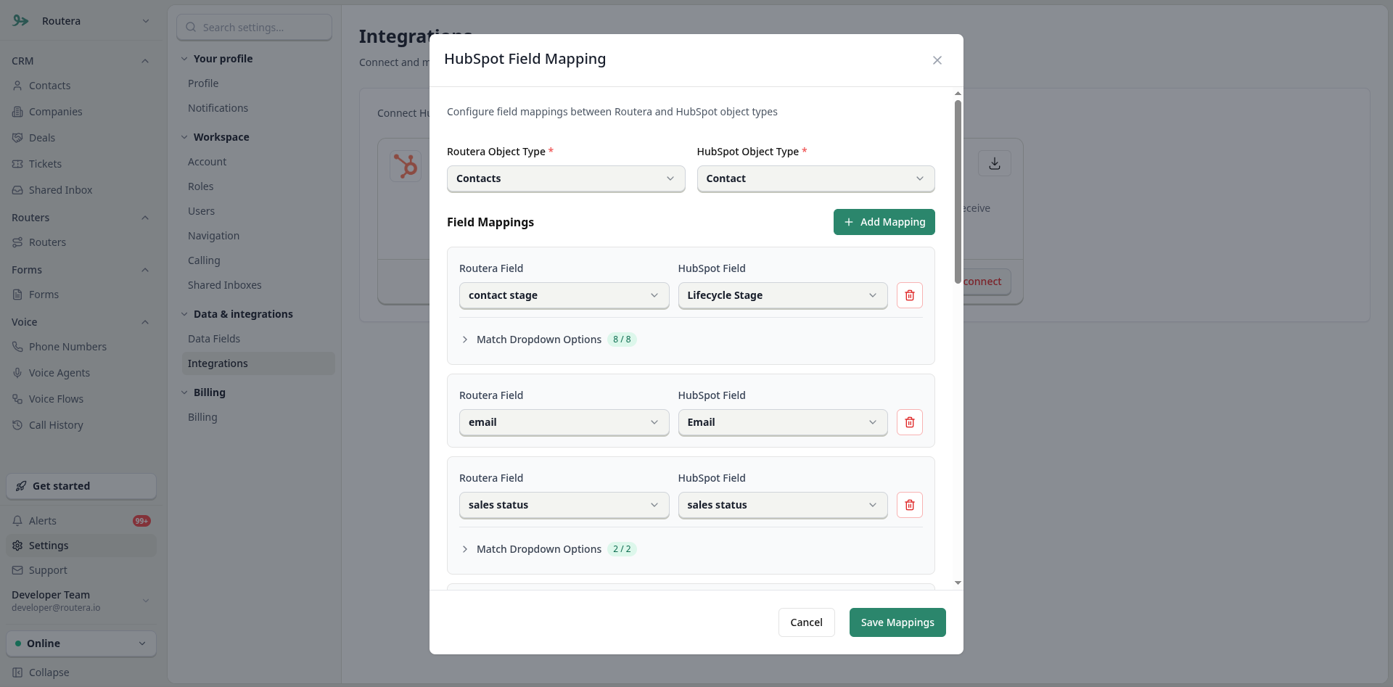Viewport: 1393px width, 687px height.
Task: Click the scrollbar up arrow in dialog
Action: [958, 94]
